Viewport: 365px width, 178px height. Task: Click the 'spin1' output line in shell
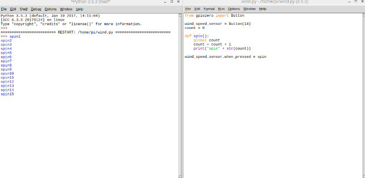click(x=15, y=37)
